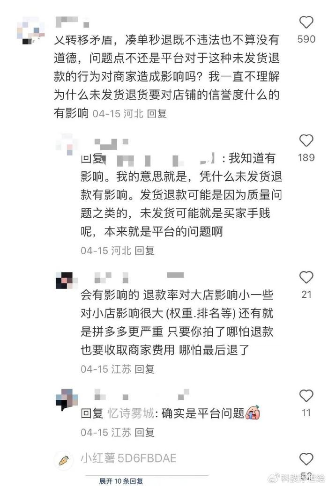
Task: Reply to the 确实是平台问题 comment
Action: pyautogui.click(x=145, y=432)
